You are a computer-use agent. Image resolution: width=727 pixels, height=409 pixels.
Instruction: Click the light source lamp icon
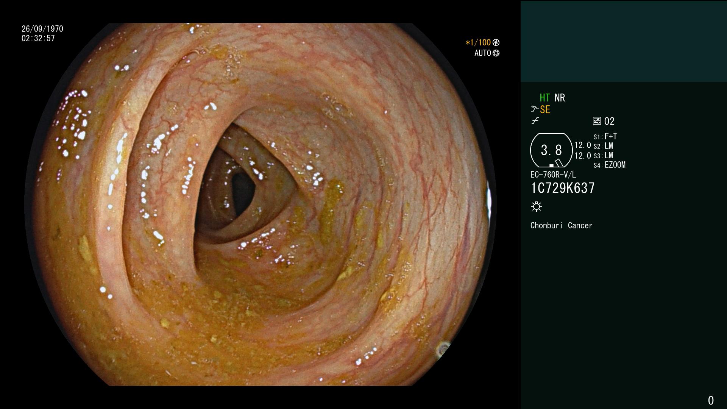pyautogui.click(x=537, y=206)
